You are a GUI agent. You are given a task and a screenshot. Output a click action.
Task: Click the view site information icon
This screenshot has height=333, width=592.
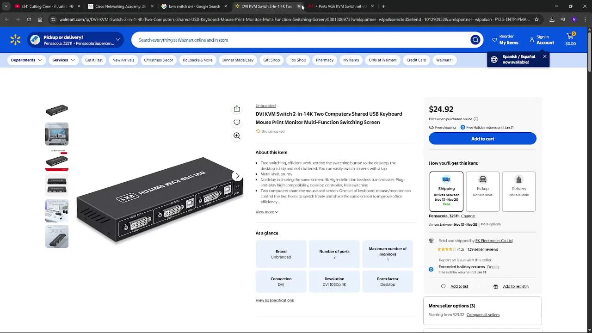pyautogui.click(x=53, y=19)
